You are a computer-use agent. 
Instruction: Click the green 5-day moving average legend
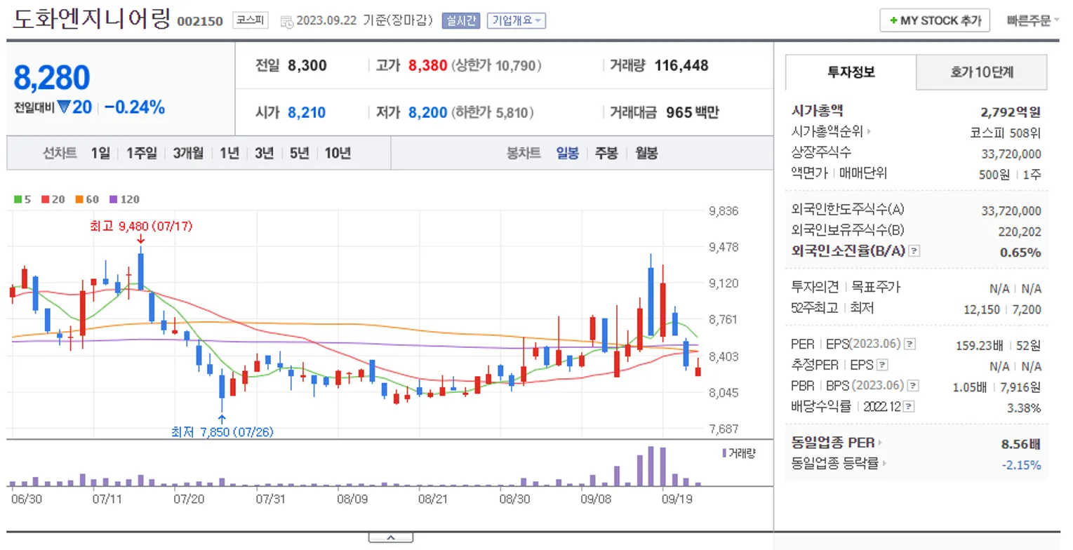[22, 199]
